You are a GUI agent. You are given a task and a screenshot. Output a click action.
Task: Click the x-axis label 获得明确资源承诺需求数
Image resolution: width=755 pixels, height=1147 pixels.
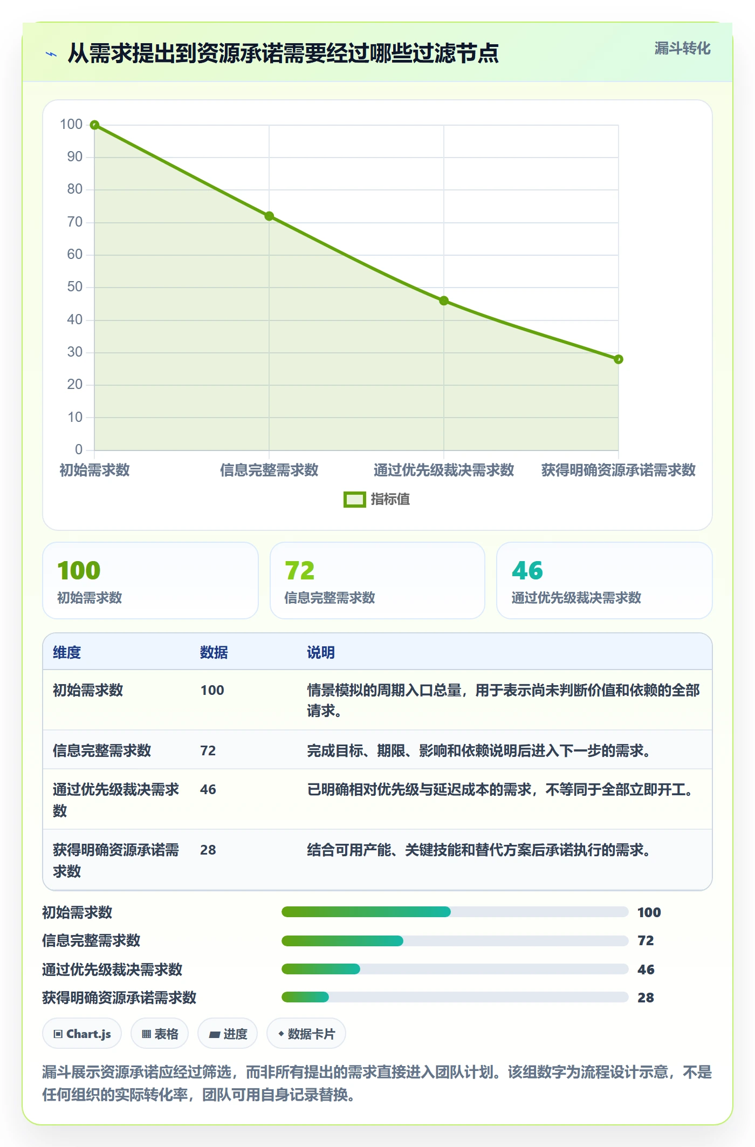619,470
